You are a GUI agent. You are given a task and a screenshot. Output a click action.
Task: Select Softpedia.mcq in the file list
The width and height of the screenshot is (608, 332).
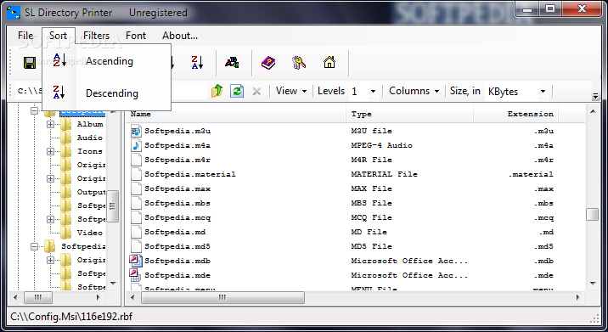pyautogui.click(x=177, y=217)
